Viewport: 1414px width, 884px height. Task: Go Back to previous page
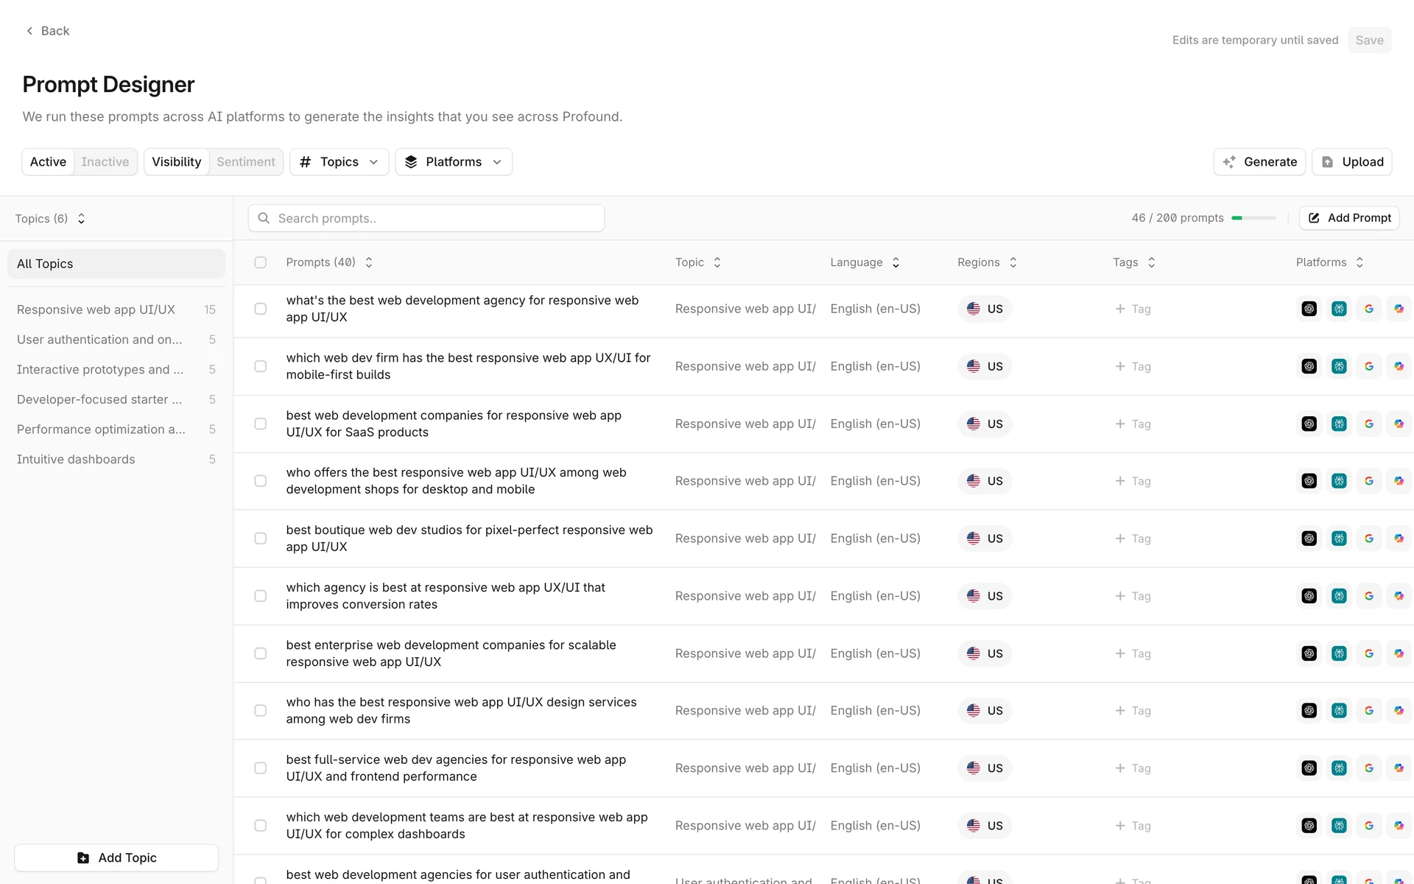(48, 31)
